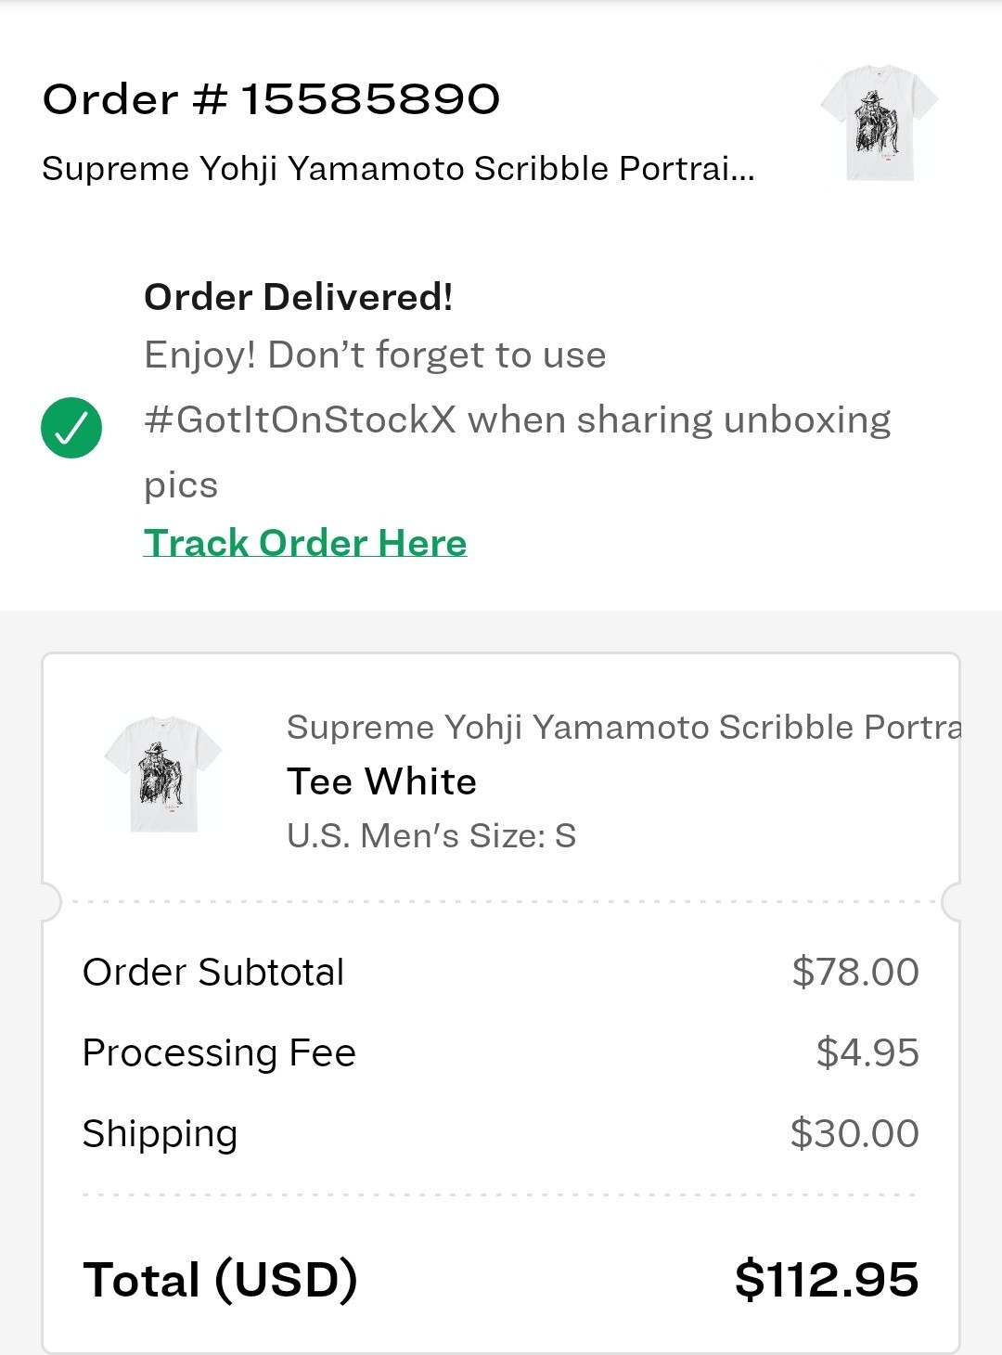Select the Order # 15585890 heading
Viewport: 1002px width, 1355px height.
coord(271,99)
